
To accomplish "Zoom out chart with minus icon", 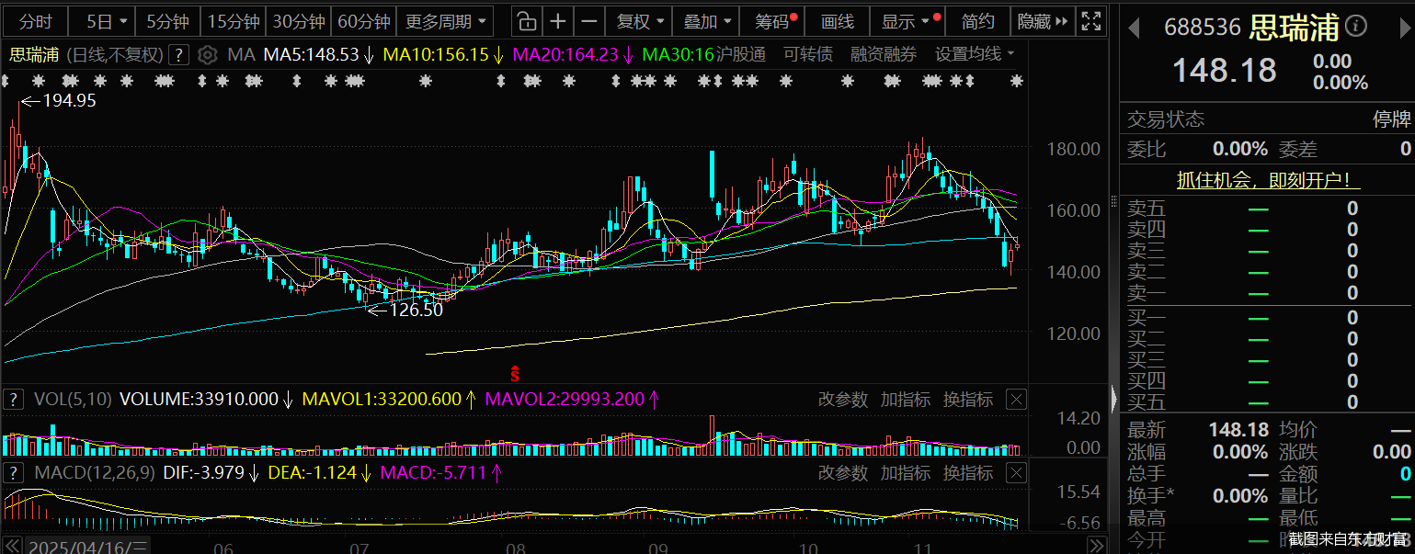I will (x=590, y=21).
